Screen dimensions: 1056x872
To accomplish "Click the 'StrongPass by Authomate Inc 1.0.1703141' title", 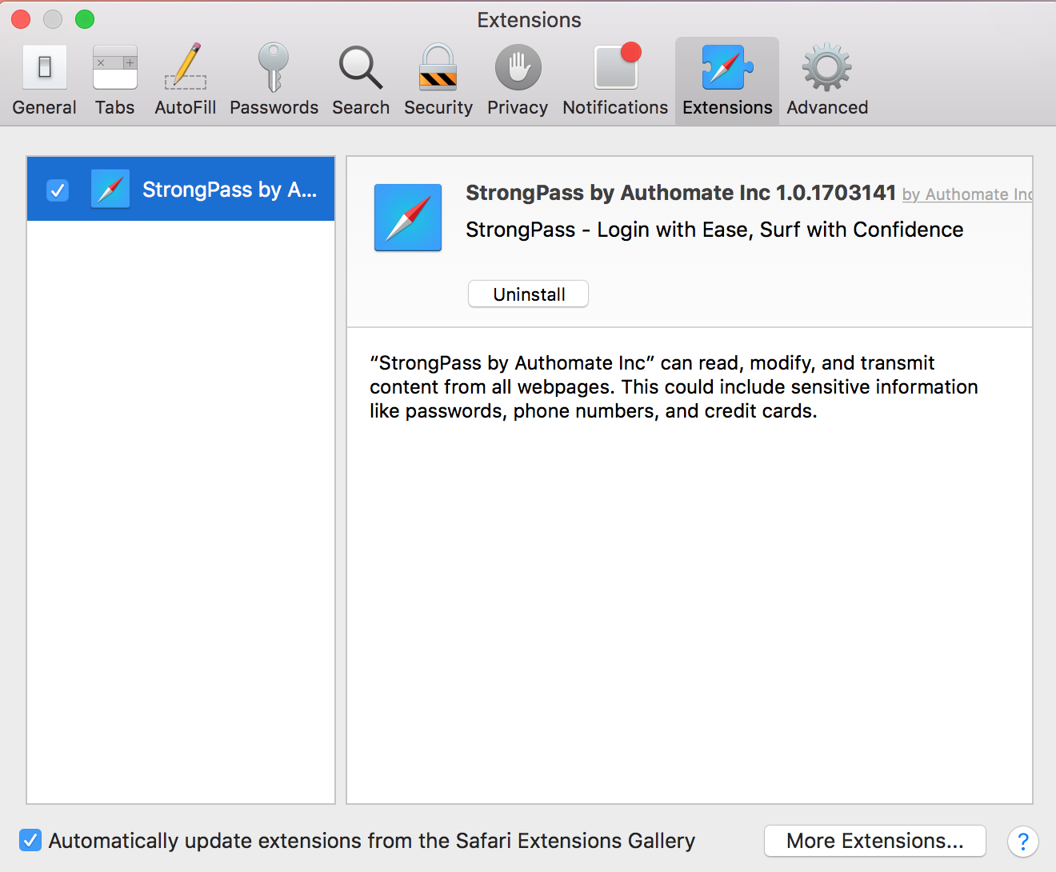I will [x=681, y=193].
